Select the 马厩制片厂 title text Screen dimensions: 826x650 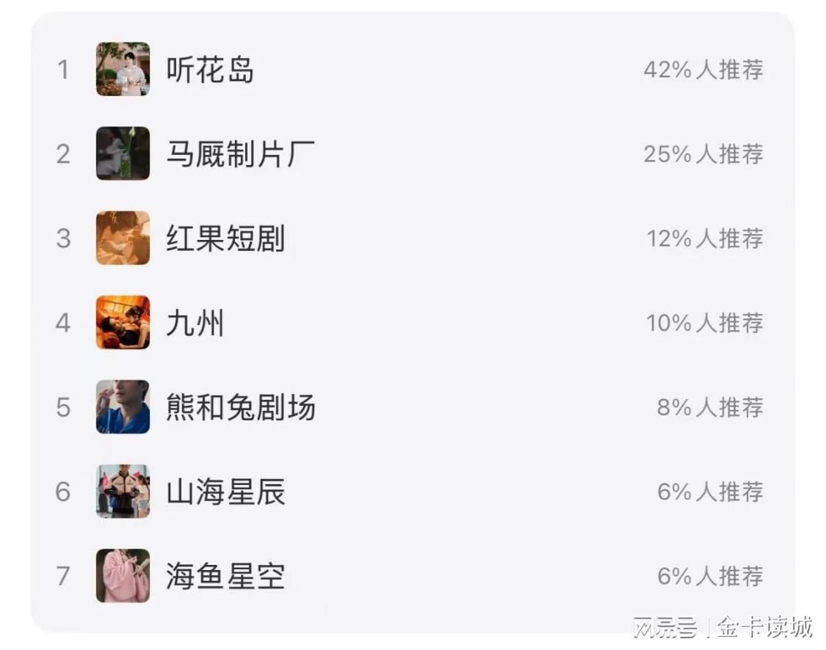coord(240,153)
